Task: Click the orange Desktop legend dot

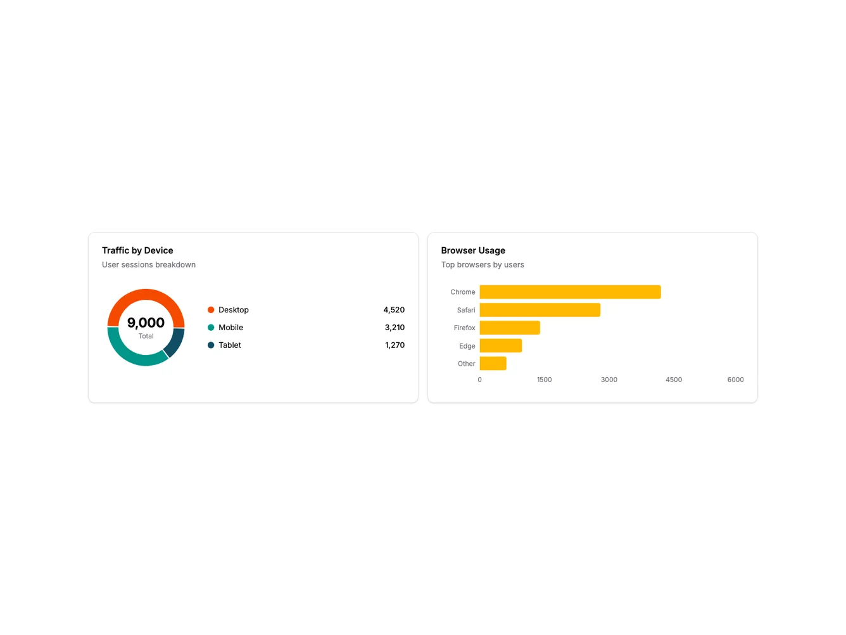Action: [211, 309]
